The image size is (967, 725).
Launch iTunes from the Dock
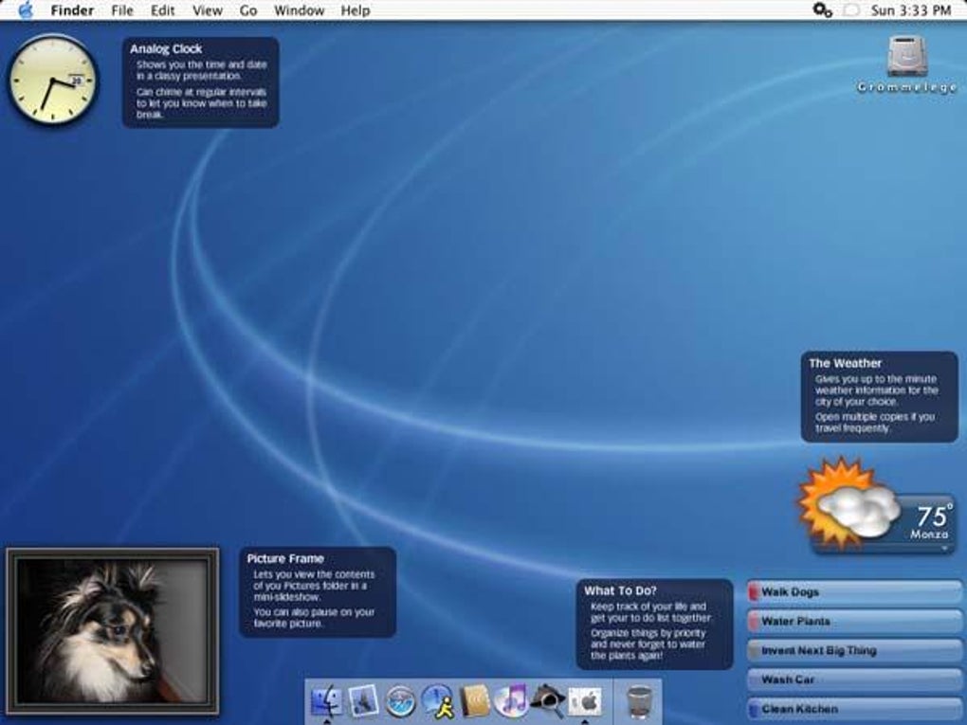[512, 701]
